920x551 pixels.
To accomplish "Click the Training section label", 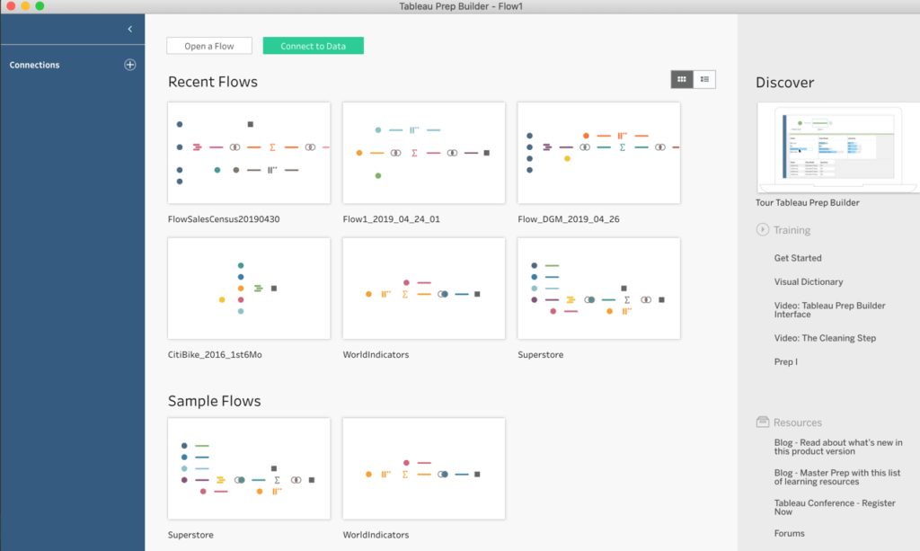I will click(x=792, y=230).
